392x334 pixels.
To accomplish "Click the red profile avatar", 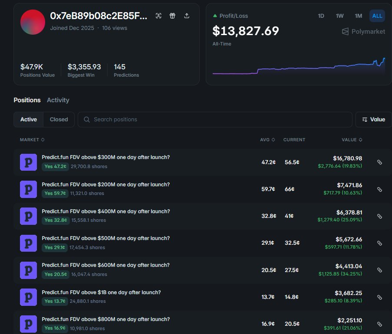I will 33,22.
